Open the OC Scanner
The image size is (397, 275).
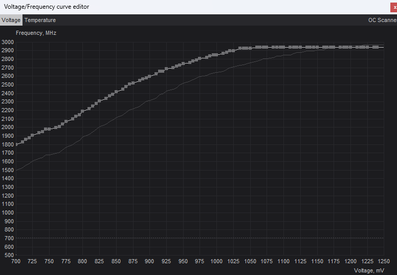[x=383, y=20]
